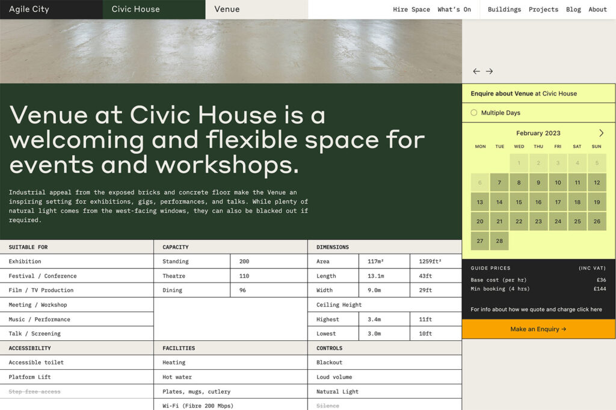Click the next photo arrow
This screenshot has width=616, height=410.
489,71
